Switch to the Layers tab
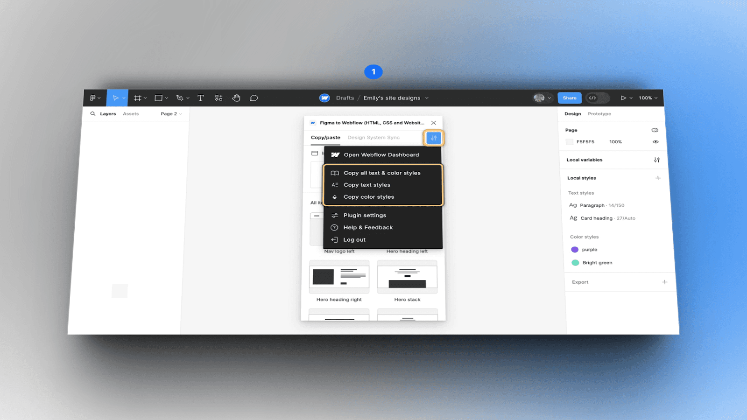This screenshot has height=420, width=747. [x=108, y=114]
